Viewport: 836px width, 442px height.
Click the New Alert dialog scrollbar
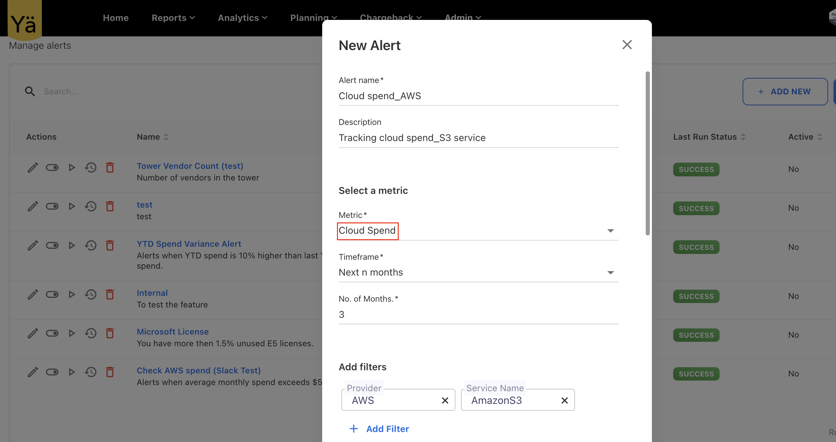[647, 153]
